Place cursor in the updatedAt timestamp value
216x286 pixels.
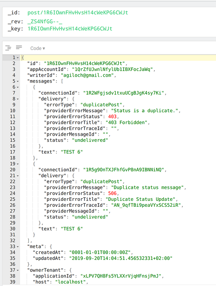(x=121, y=259)
